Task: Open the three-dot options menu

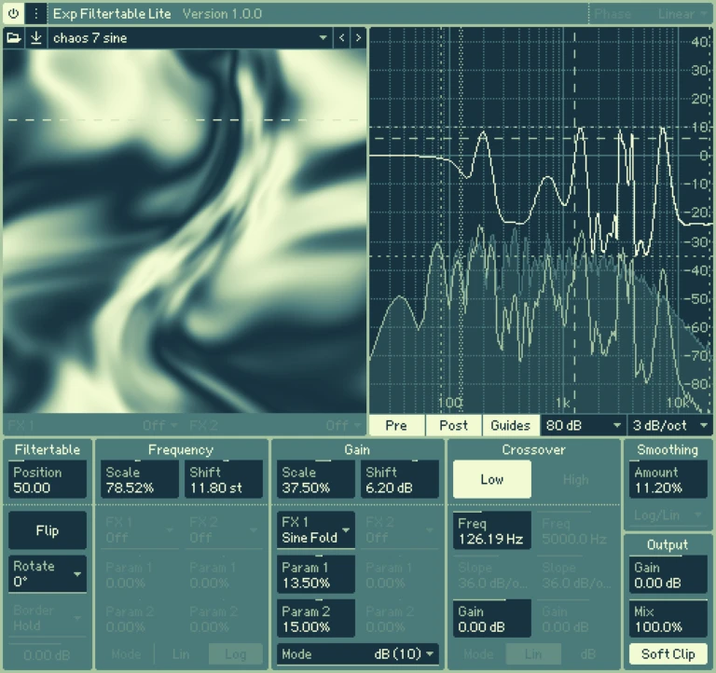Action: click(x=36, y=13)
